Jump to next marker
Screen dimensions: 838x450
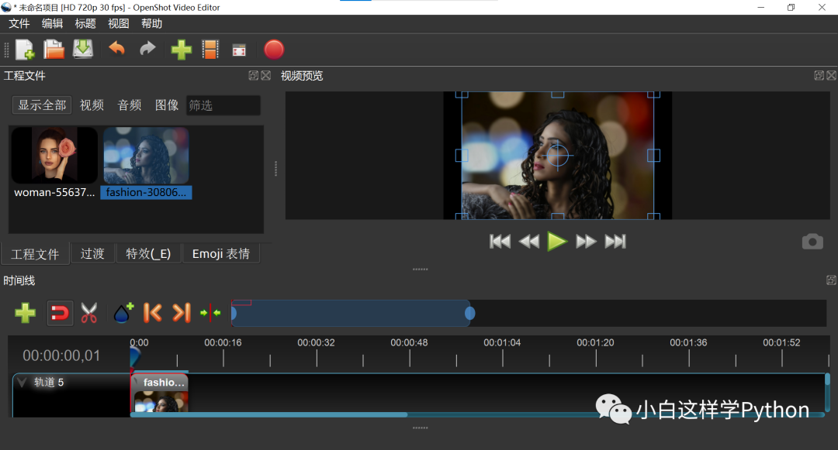point(181,313)
